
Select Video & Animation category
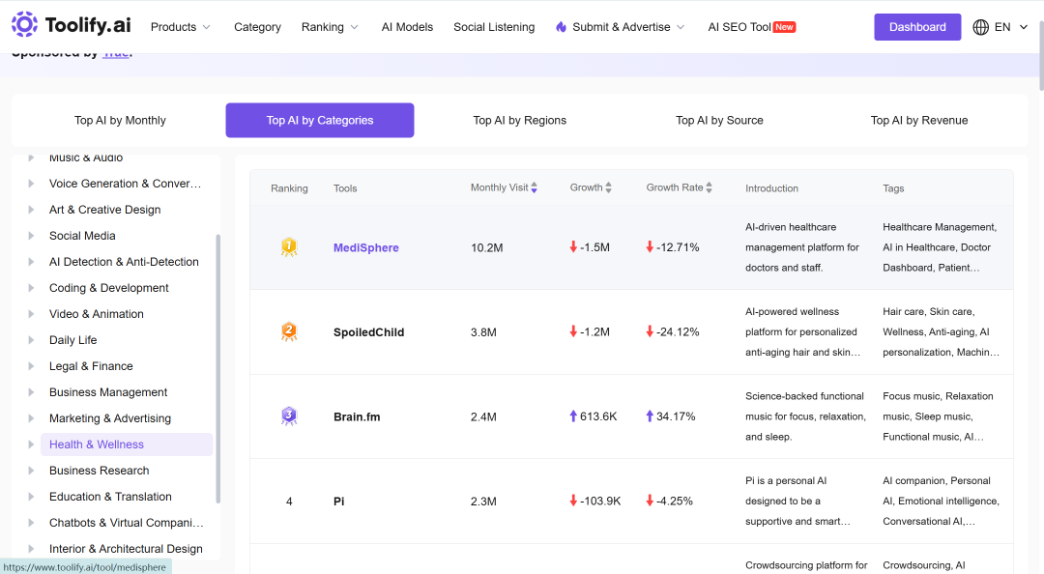tap(97, 314)
